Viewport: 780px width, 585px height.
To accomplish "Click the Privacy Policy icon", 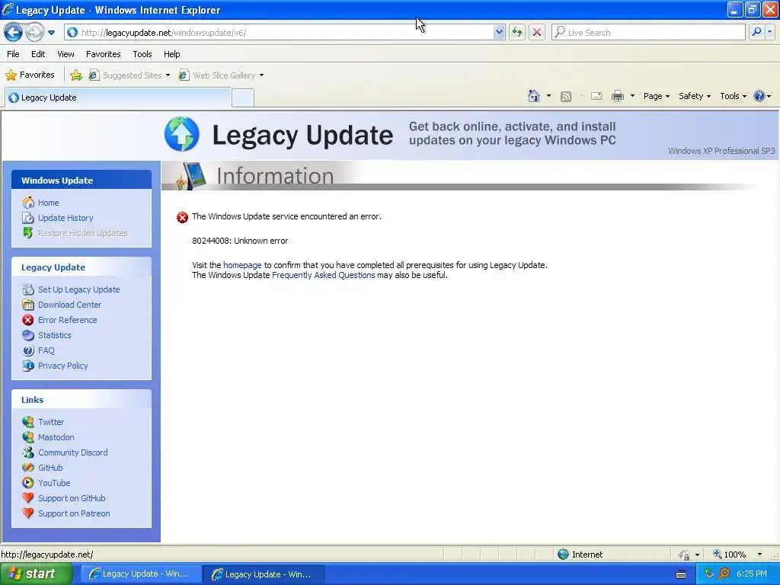I will pos(28,366).
